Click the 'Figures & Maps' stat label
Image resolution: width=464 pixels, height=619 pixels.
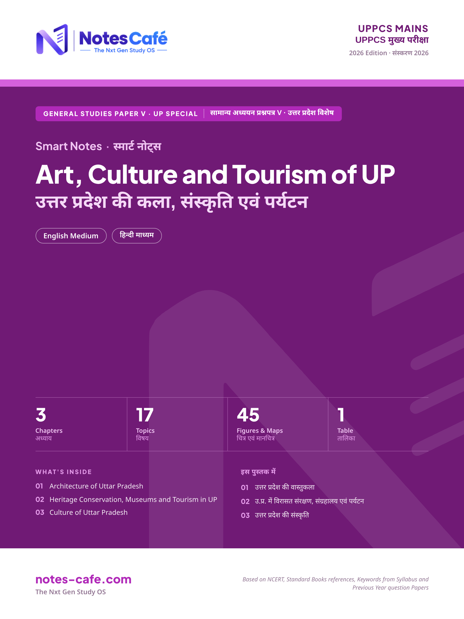point(260,431)
